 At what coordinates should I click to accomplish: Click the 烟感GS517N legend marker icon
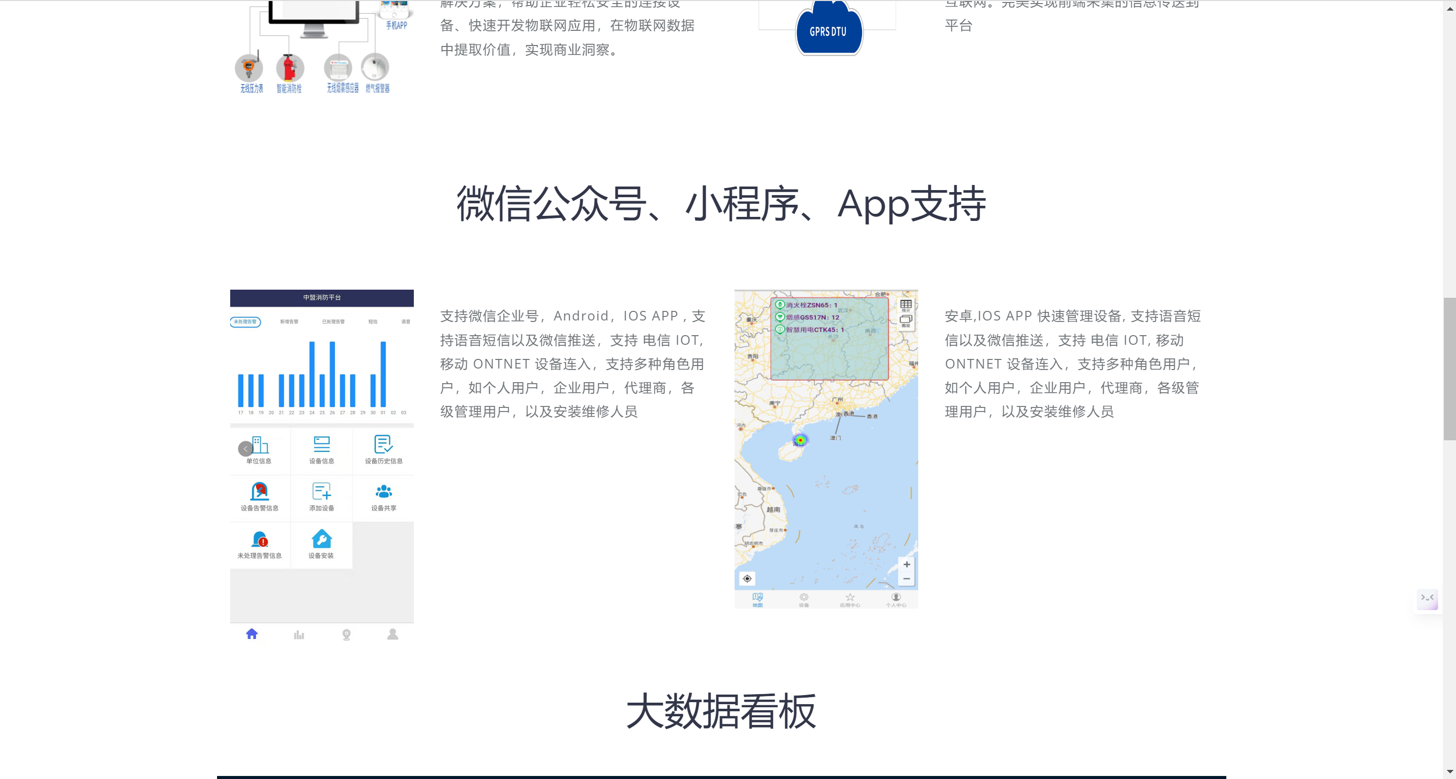780,317
